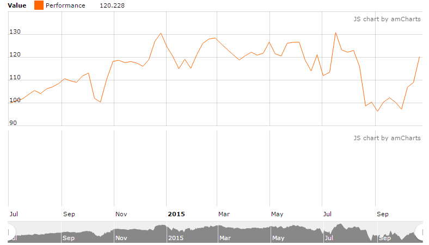Click the Mar label on the date axis

click(224, 214)
